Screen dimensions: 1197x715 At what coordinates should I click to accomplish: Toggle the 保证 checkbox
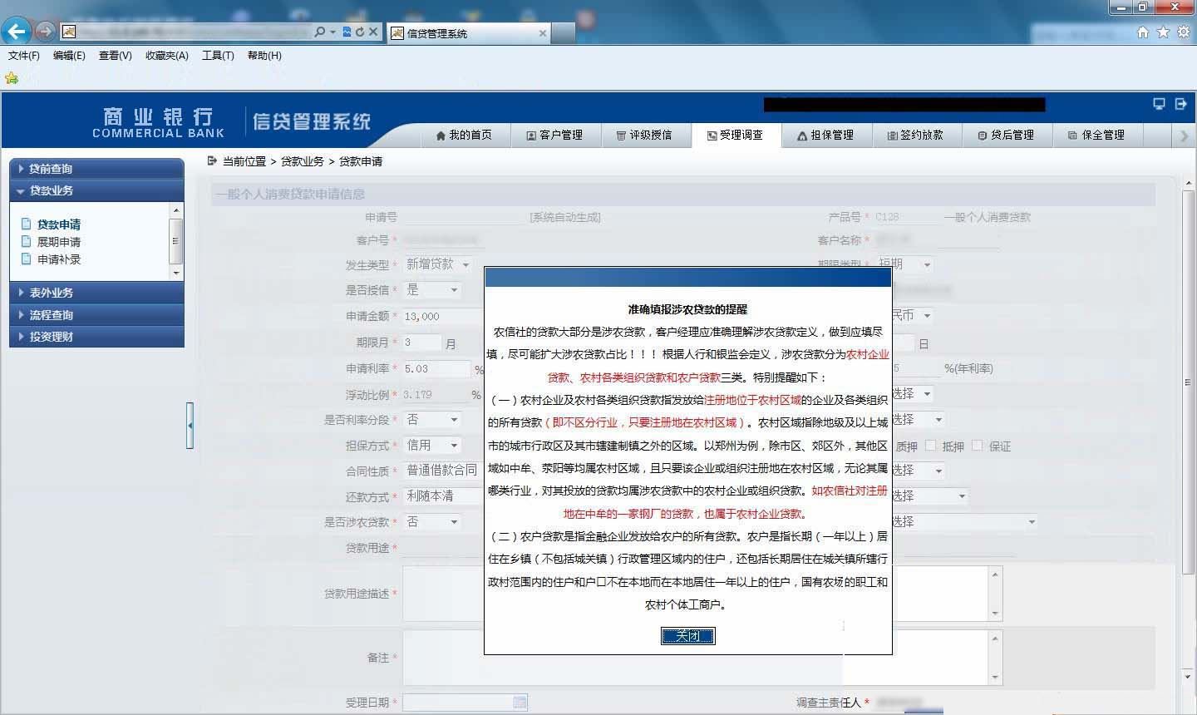point(978,446)
